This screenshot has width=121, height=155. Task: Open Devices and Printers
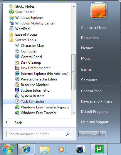coord(97,101)
